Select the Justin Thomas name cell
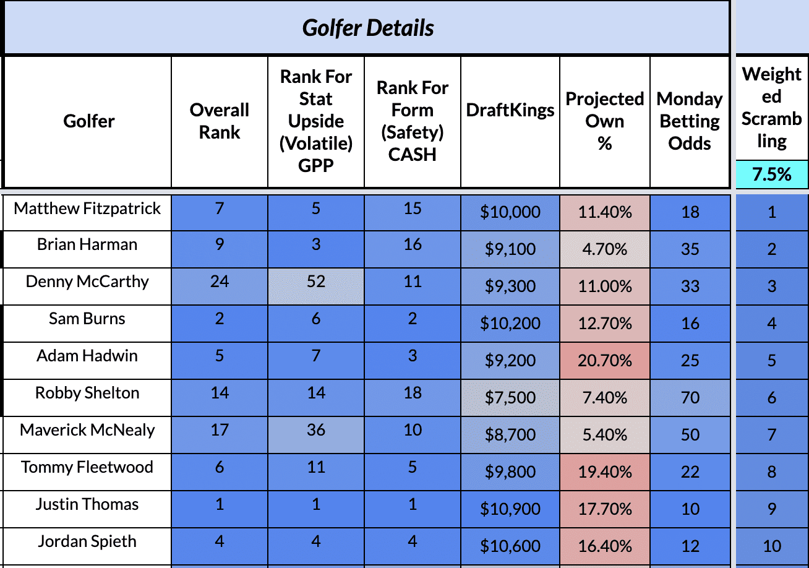 pyautogui.click(x=87, y=509)
